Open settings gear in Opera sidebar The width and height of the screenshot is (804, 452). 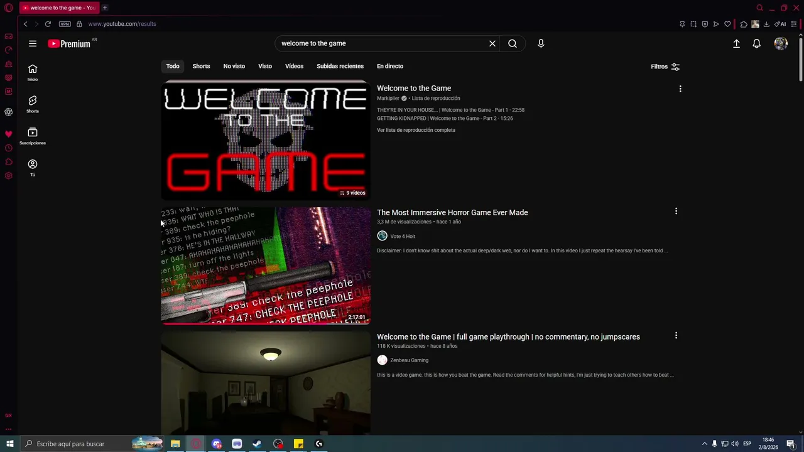[9, 176]
